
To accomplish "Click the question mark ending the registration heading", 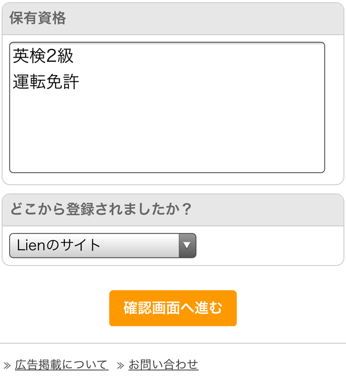I will pos(186,209).
